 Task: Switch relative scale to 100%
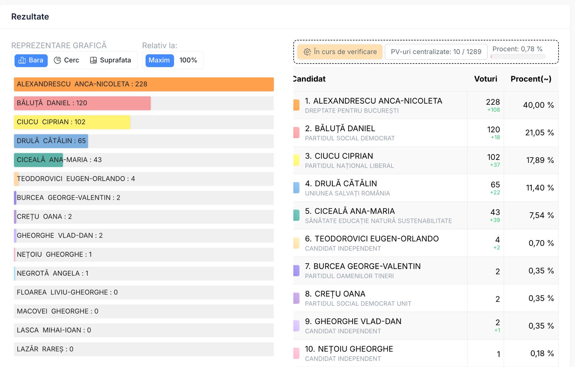188,60
